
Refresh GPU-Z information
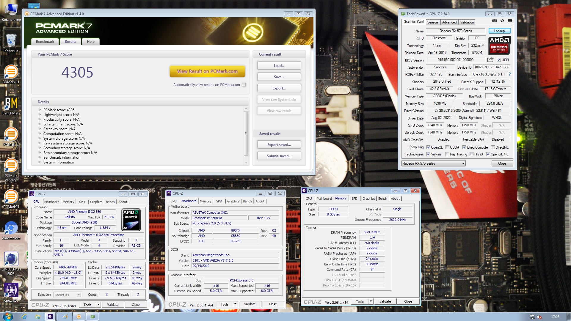coord(502,21)
